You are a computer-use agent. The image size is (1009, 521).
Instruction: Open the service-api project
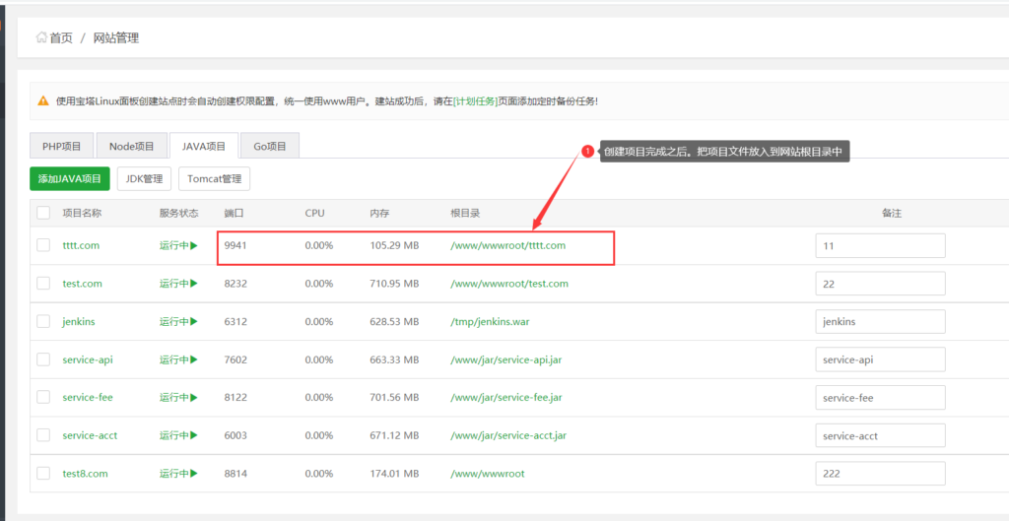pyautogui.click(x=88, y=359)
